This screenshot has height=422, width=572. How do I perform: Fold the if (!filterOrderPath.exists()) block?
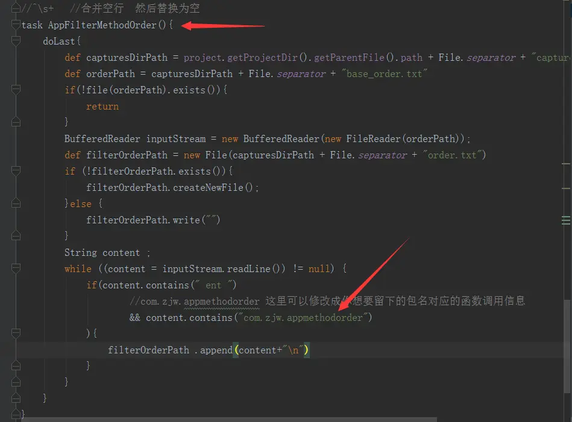[16, 171]
